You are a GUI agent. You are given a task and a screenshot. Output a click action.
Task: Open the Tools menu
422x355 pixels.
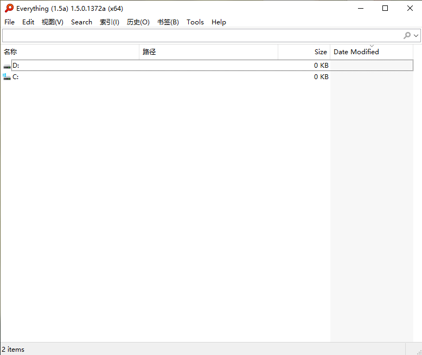195,22
